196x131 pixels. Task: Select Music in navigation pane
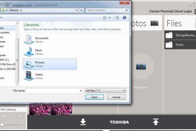click(x=1, y=37)
